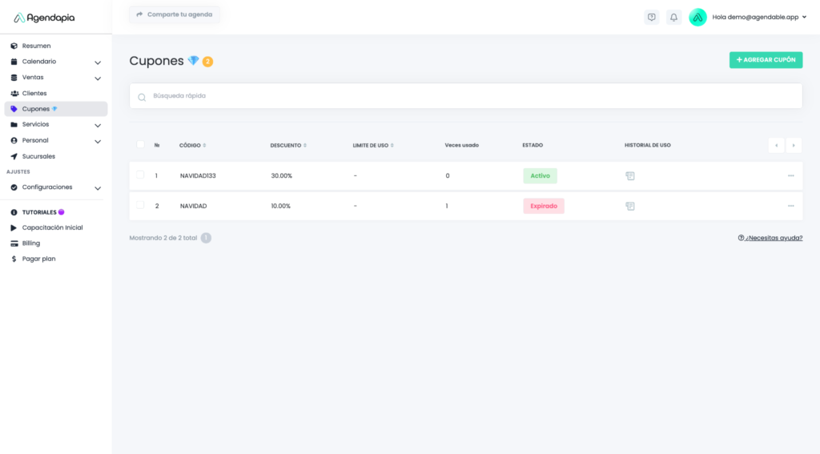Open the help chat icon in header

652,17
